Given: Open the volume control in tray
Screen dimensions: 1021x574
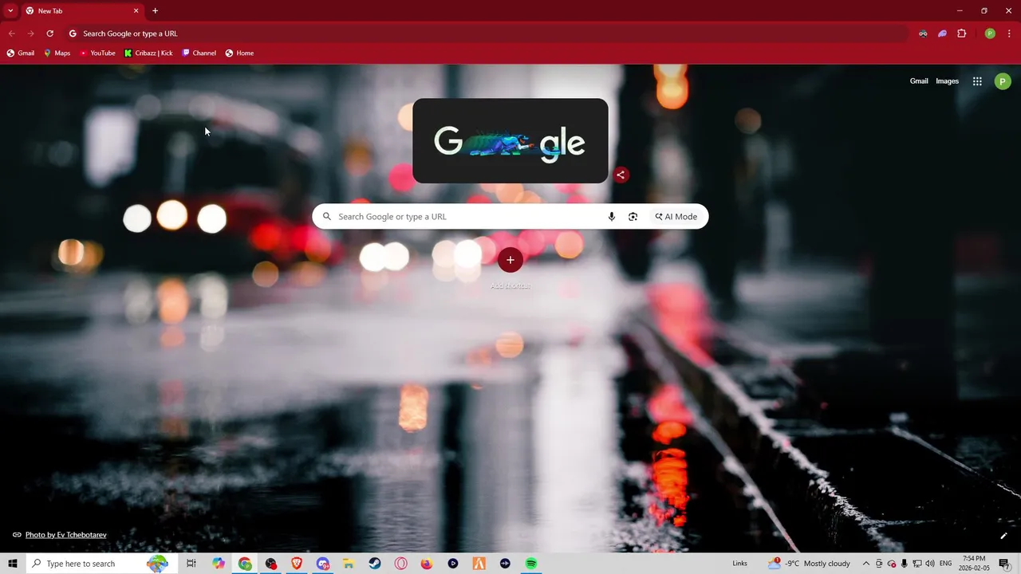Looking at the screenshot, I should click(930, 564).
